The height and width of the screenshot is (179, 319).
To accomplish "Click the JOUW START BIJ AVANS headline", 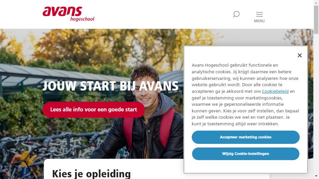I will click(110, 86).
